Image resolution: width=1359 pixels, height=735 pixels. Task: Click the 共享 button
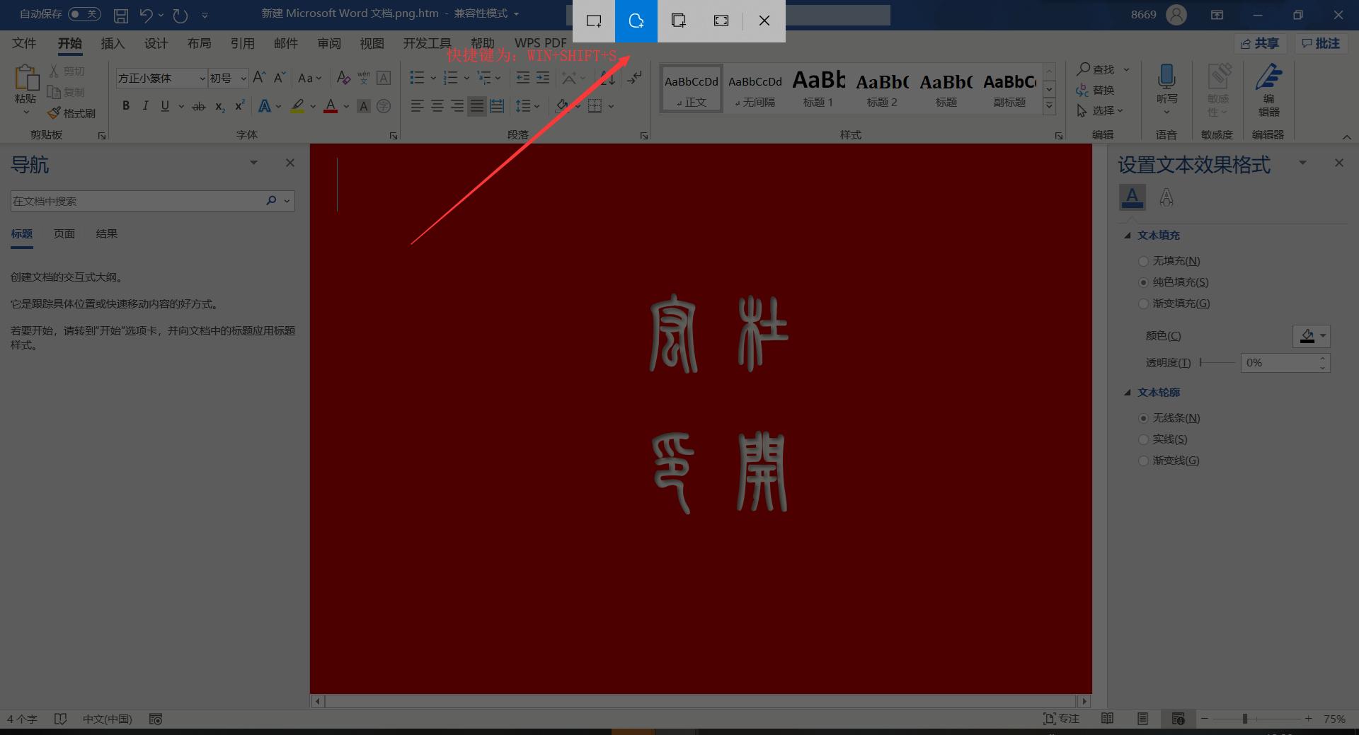1260,43
